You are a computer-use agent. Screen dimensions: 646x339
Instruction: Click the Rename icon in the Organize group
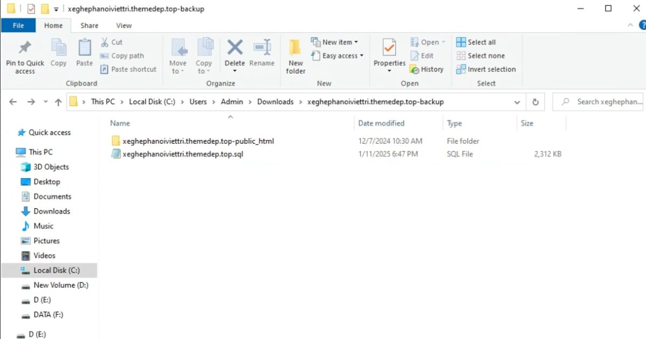pos(262,48)
